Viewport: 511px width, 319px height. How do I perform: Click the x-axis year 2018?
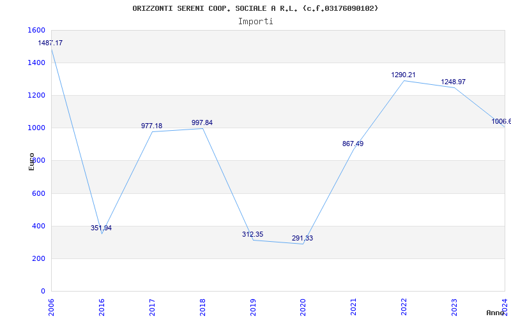[x=202, y=307]
